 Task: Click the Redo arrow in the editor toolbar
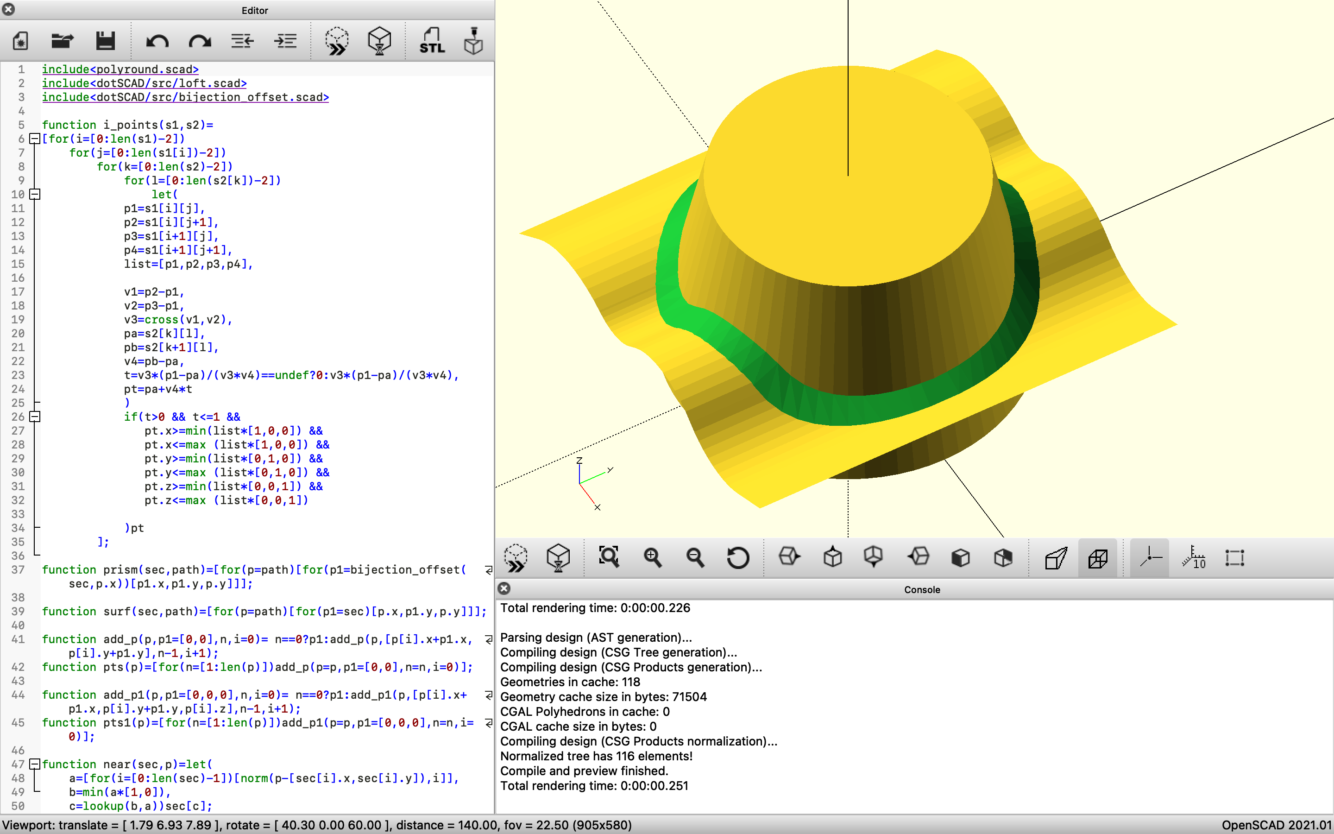click(x=200, y=41)
